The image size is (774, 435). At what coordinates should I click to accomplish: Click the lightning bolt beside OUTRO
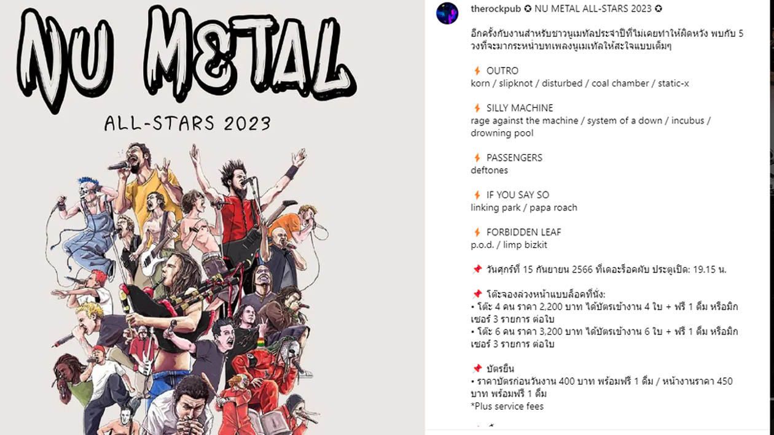pyautogui.click(x=477, y=71)
